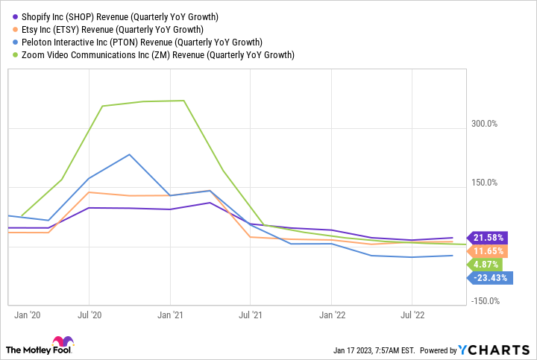
Task: Click the -150.0% y-axis label
Action: [x=486, y=301]
